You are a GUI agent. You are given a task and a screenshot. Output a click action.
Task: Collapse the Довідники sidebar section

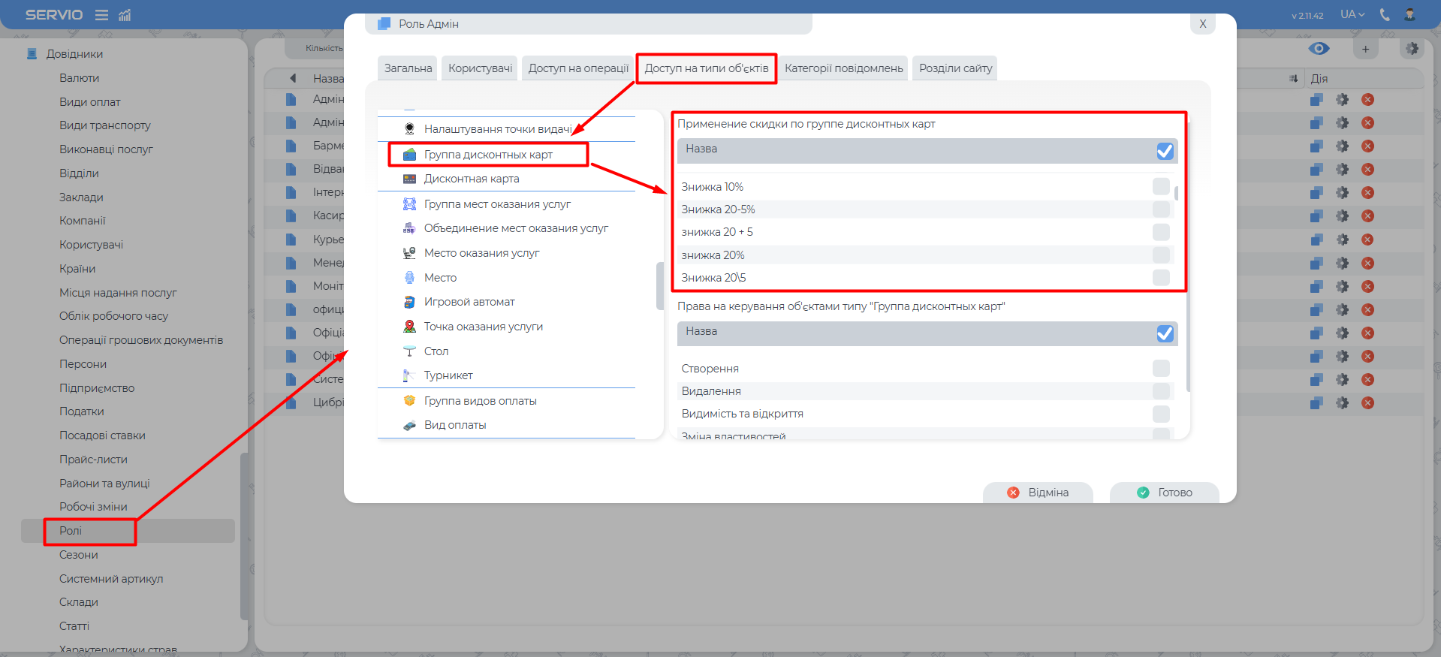(x=74, y=54)
